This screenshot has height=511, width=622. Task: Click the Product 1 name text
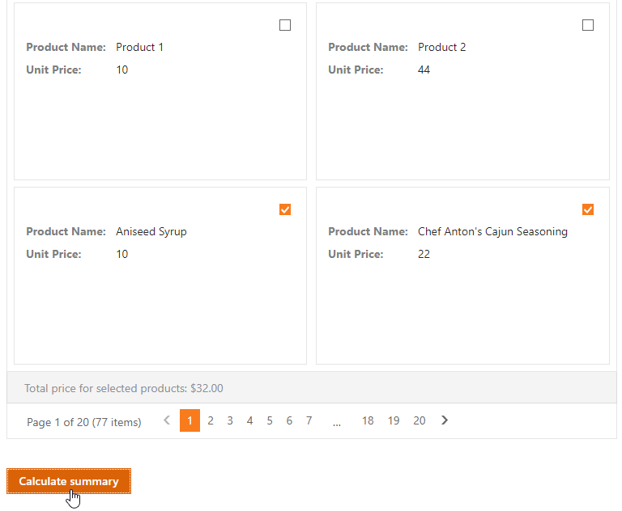139,47
